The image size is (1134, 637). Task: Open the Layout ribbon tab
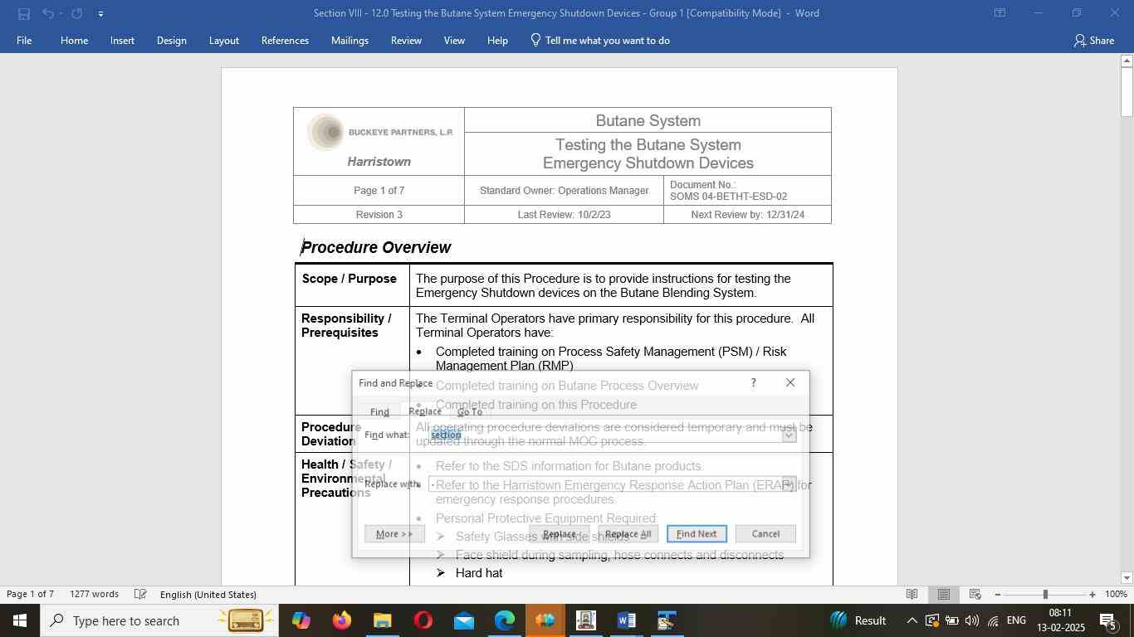coord(223,40)
